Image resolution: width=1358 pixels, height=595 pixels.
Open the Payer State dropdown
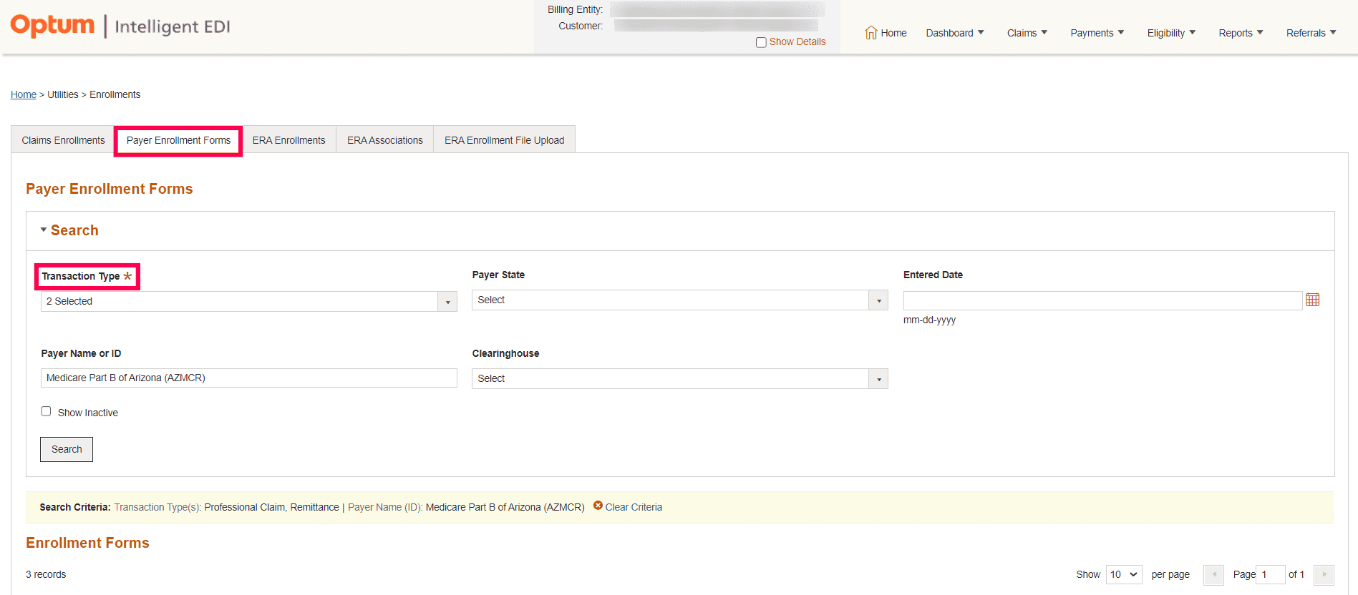679,300
